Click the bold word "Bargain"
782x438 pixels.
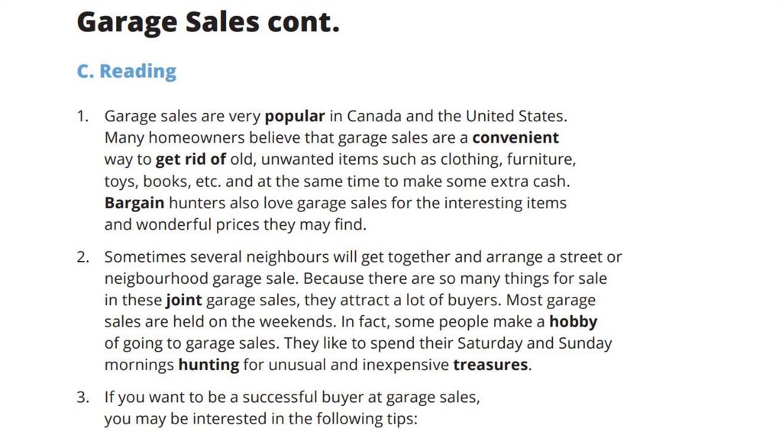pos(134,204)
